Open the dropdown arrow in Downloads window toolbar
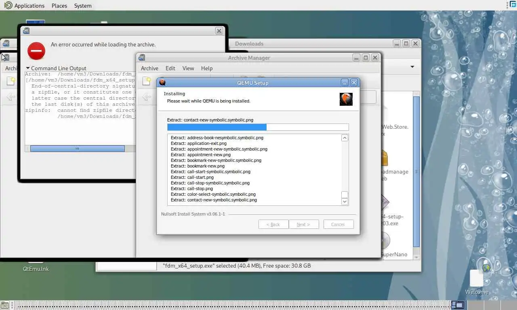Viewport: 517px width, 310px height. [x=412, y=67]
